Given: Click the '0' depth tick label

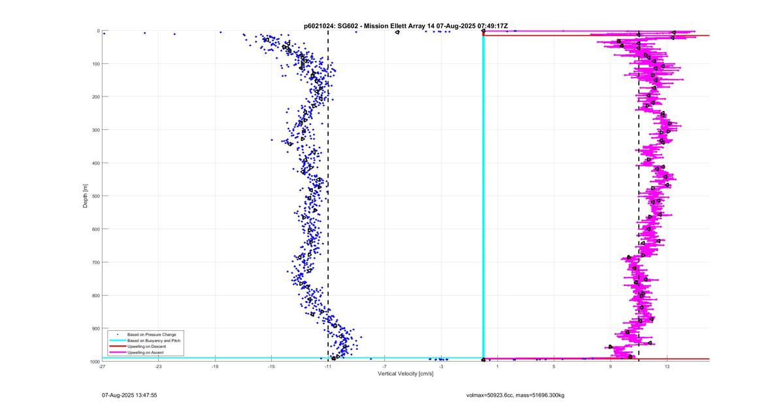Looking at the screenshot, I should [98, 31].
